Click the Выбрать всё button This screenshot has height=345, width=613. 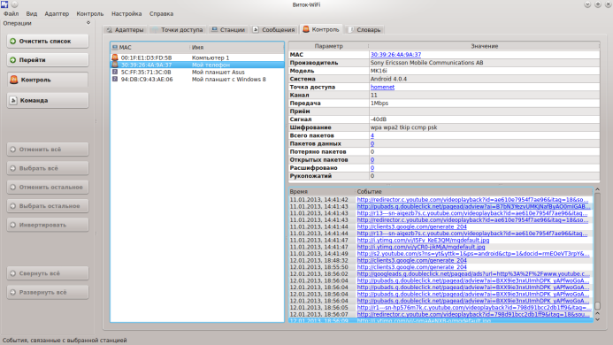coord(48,168)
